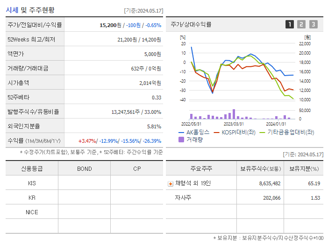The image size is (328, 245).
Task: Click the 신용등급 column header
Action: tap(32, 168)
